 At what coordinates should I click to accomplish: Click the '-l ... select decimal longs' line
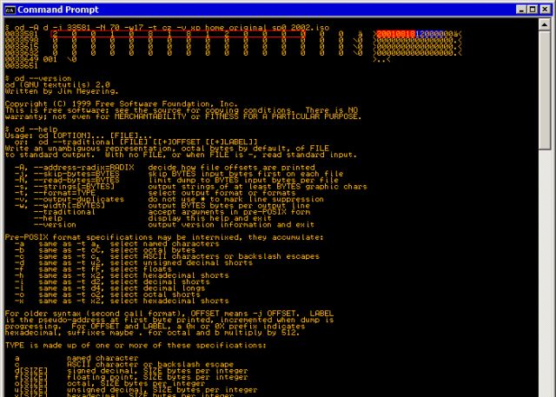click(x=110, y=288)
